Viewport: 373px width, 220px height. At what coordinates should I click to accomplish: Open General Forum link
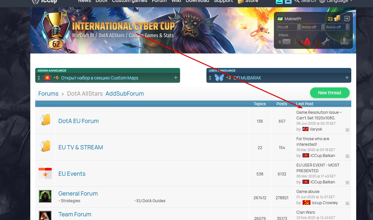(x=78, y=193)
